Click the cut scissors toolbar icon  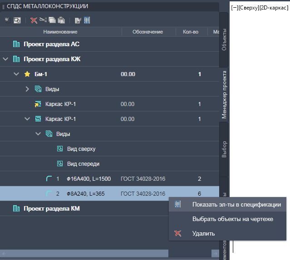click(x=43, y=20)
